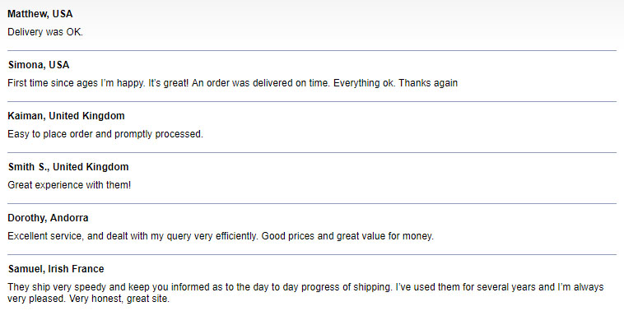This screenshot has width=624, height=311.
Task: Click the divider line below Smith's review
Action: pos(312,203)
